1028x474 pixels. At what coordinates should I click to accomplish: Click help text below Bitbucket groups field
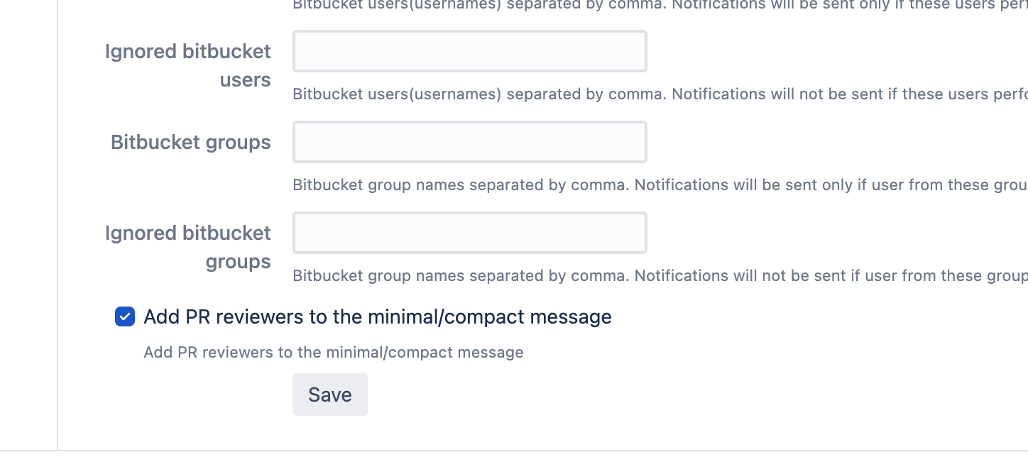point(639,185)
